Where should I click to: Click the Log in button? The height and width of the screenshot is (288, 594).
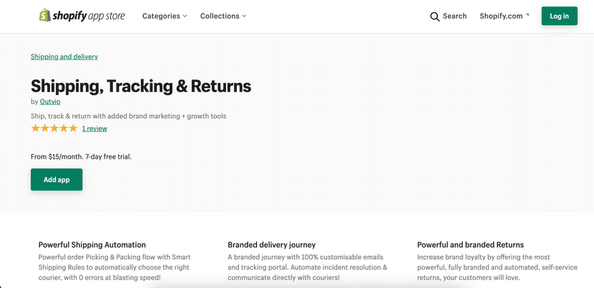(x=559, y=16)
